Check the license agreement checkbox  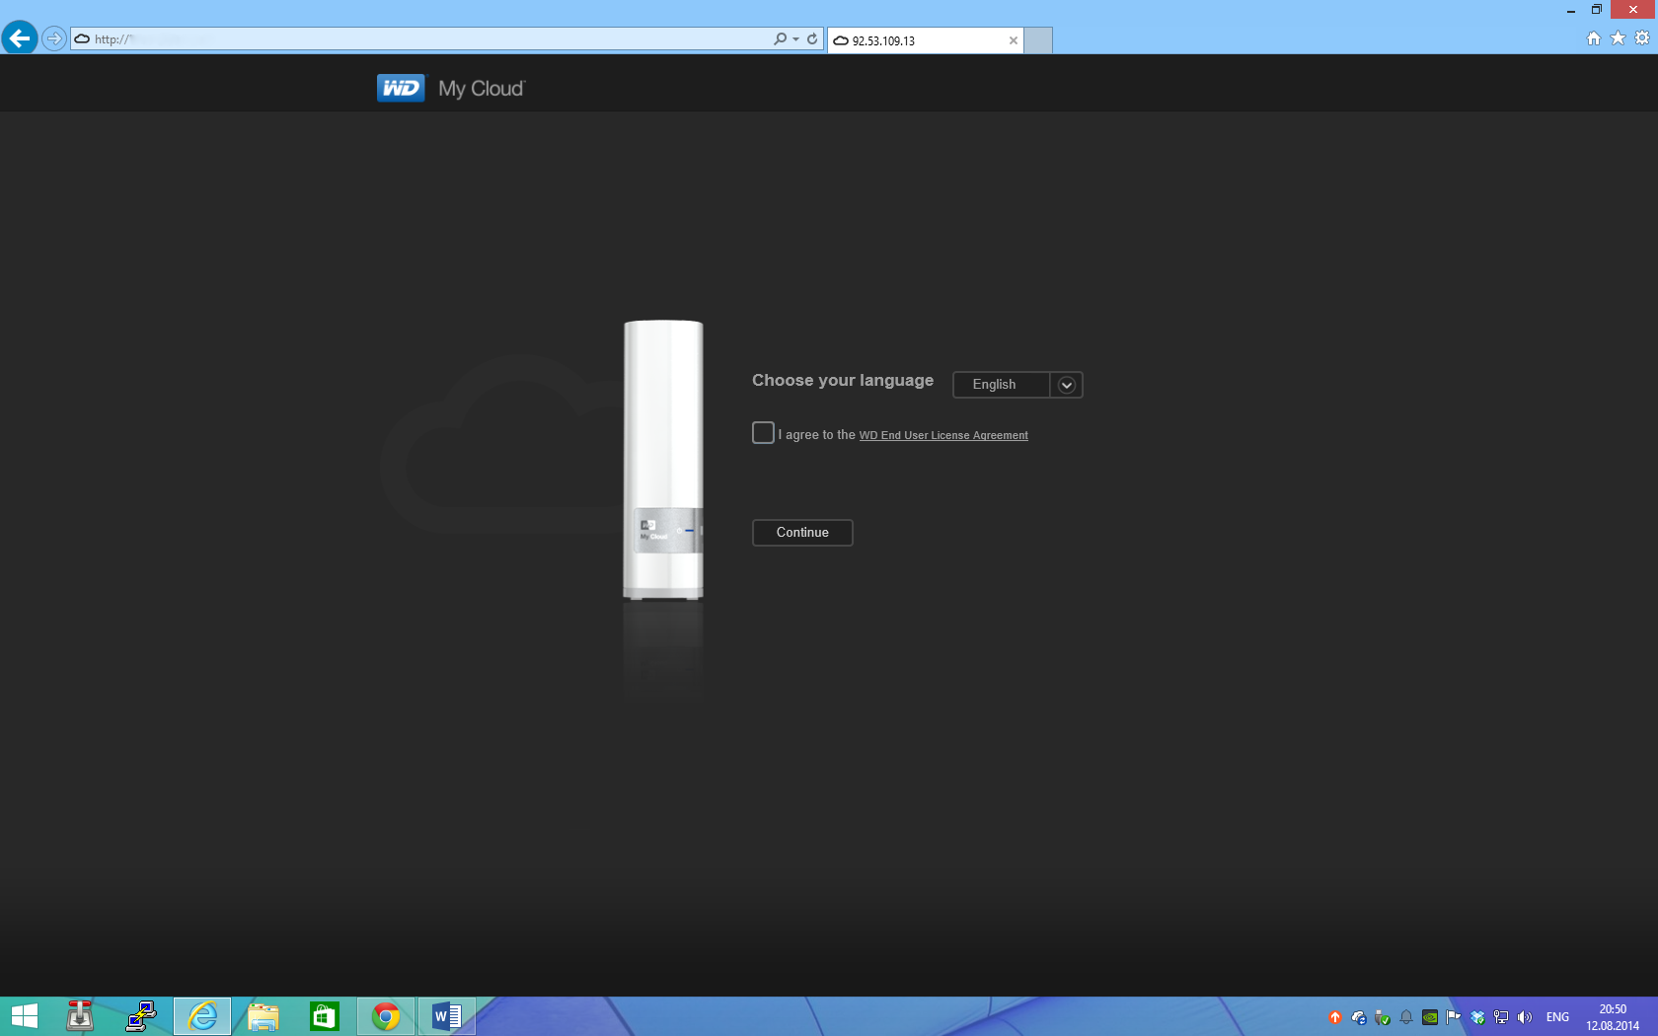tap(763, 433)
